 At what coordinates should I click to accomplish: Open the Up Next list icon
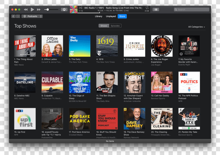tap(156, 9)
